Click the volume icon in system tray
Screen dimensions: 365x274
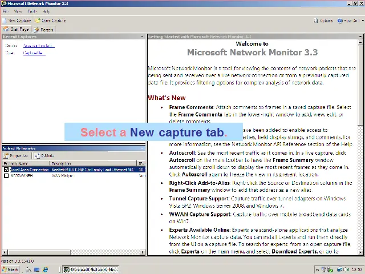click(346, 269)
